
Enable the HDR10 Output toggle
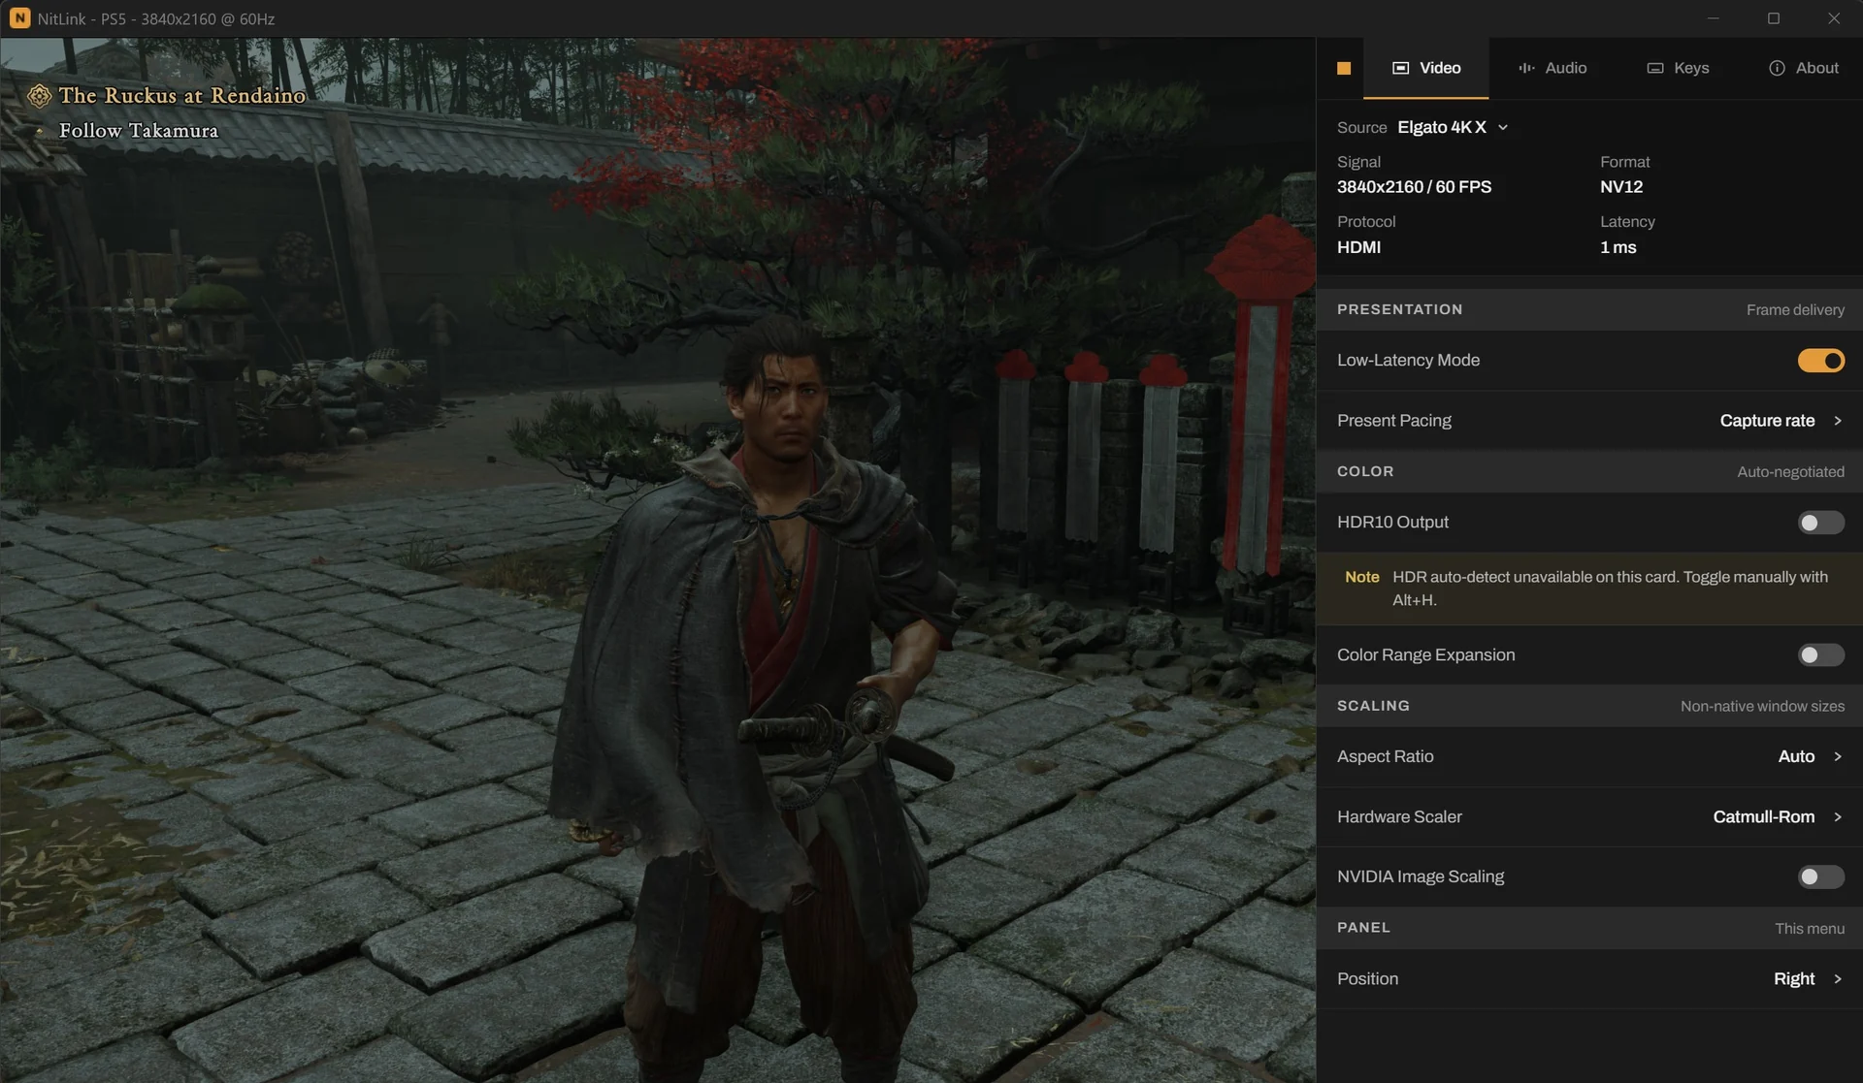coord(1820,523)
